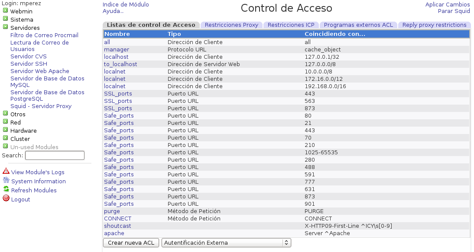
Task: Click the Logout power icon
Action: point(6,199)
